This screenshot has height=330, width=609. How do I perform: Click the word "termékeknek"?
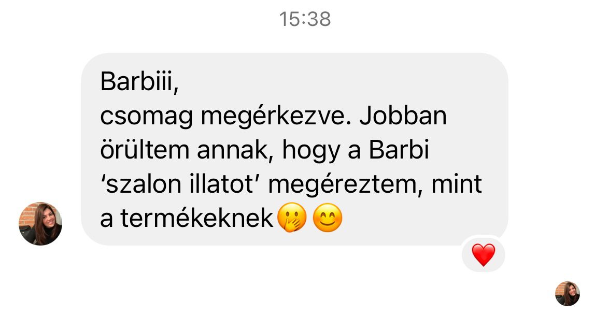coord(197,218)
